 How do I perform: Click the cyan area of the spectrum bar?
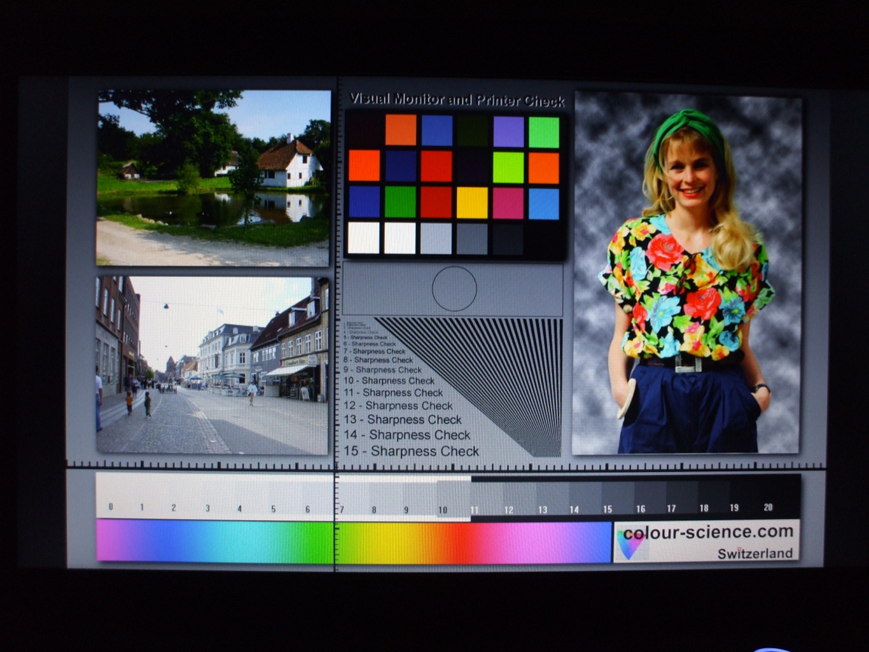tap(248, 541)
